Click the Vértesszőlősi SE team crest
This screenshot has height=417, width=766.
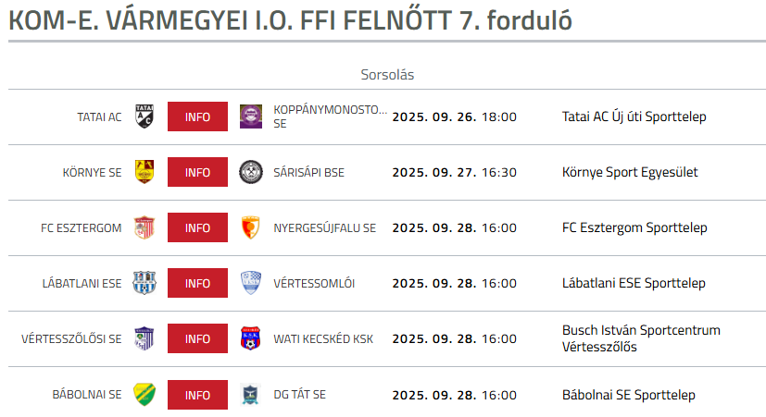click(x=144, y=338)
